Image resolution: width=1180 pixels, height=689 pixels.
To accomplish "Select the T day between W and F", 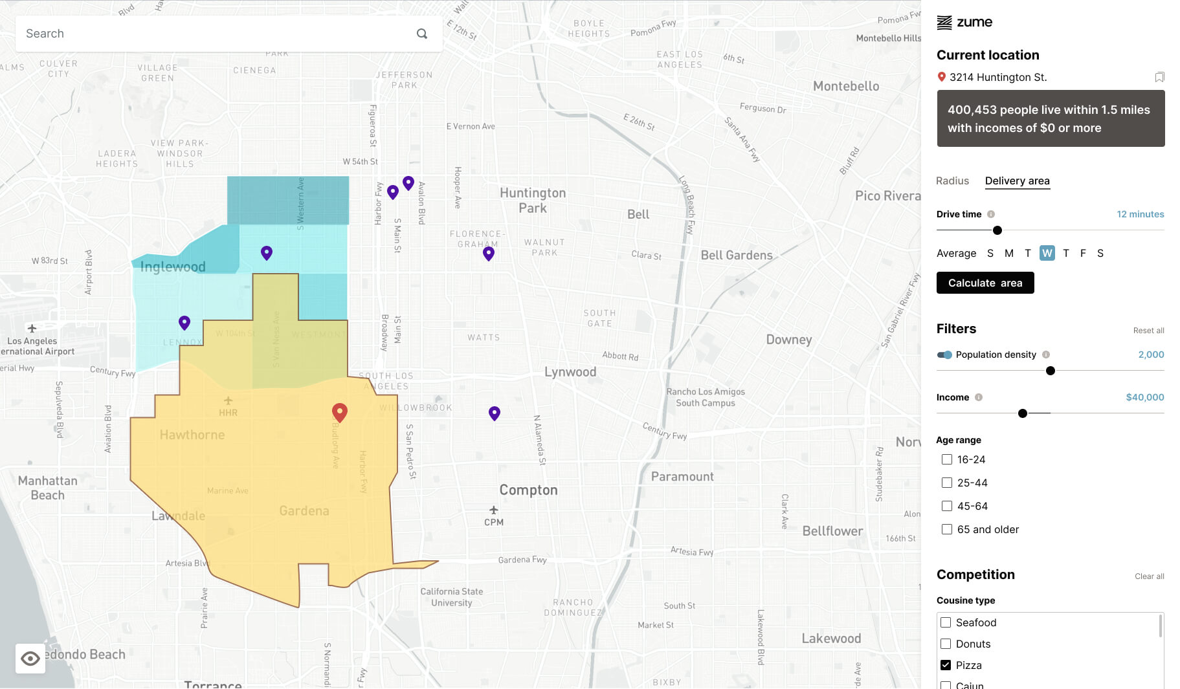I will coord(1065,254).
